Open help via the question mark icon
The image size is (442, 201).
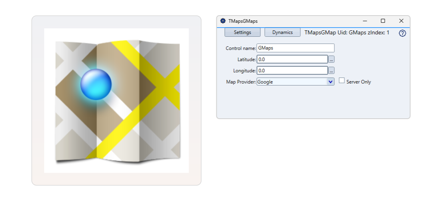(402, 34)
